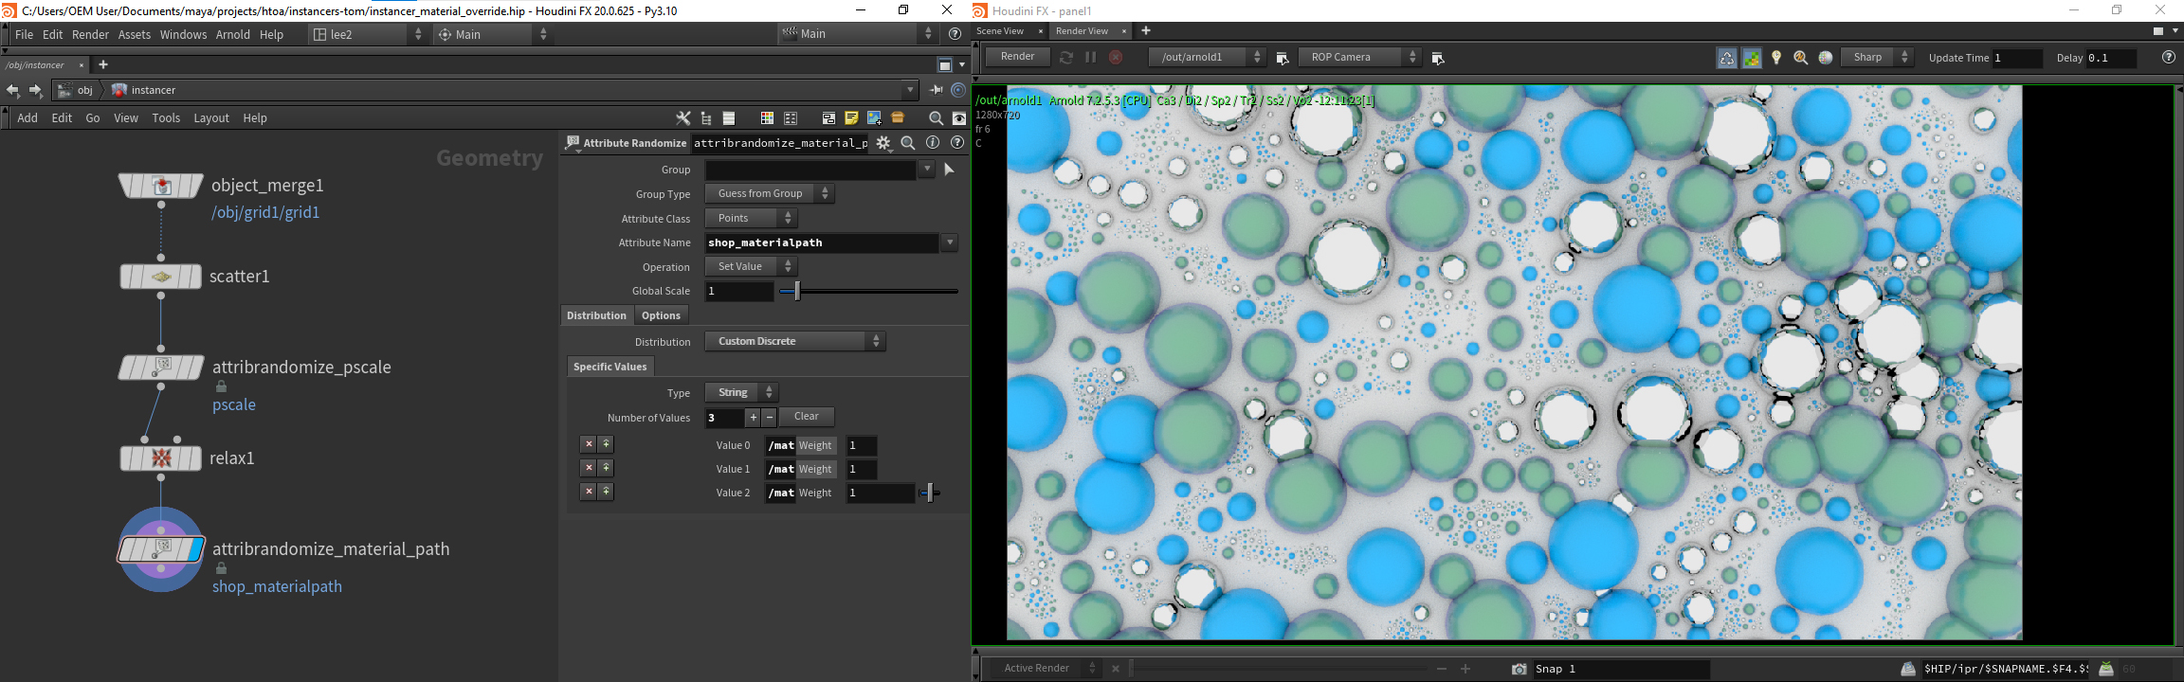Switch to the Options tab

point(661,315)
